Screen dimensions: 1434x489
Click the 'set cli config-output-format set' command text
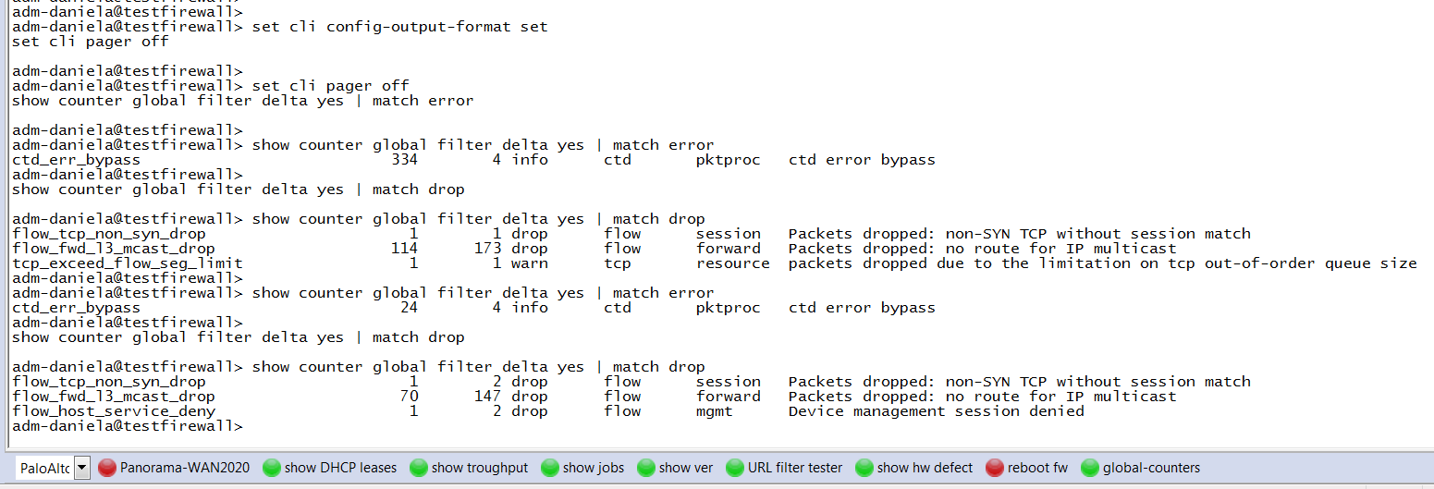pyautogui.click(x=399, y=27)
